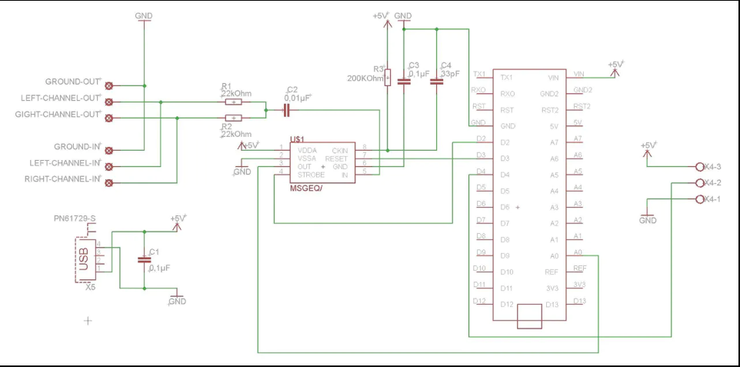Click the GROUND-IN solder pad symbol
This screenshot has height=367, width=740.
tap(109, 150)
